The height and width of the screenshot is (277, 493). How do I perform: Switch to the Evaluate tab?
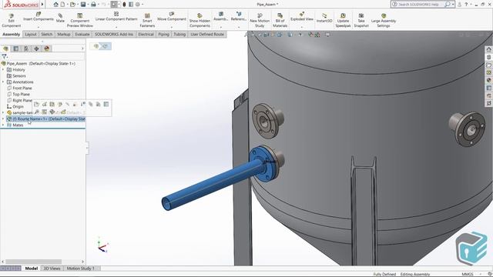(x=82, y=34)
